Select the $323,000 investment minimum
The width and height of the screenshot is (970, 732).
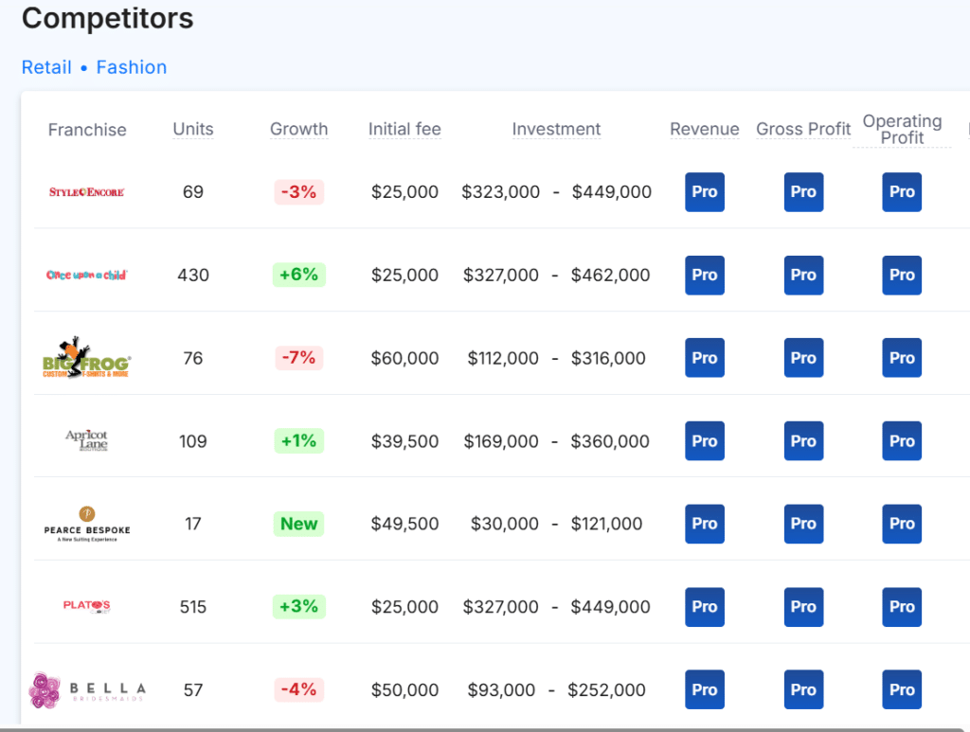point(500,192)
